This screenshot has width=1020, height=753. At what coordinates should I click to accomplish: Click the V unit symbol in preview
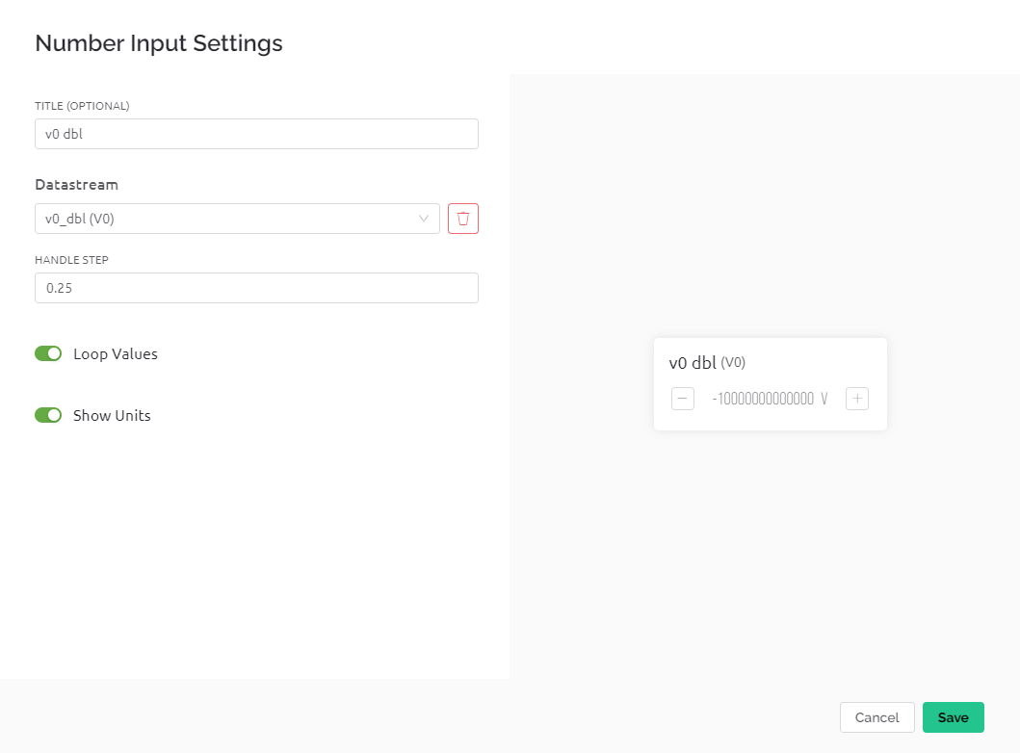[824, 399]
